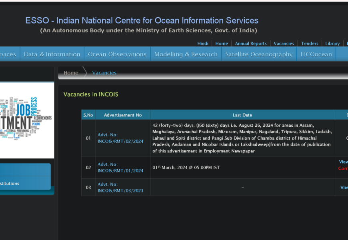Click the '42 (forty-two) days' last date text

coord(242,138)
